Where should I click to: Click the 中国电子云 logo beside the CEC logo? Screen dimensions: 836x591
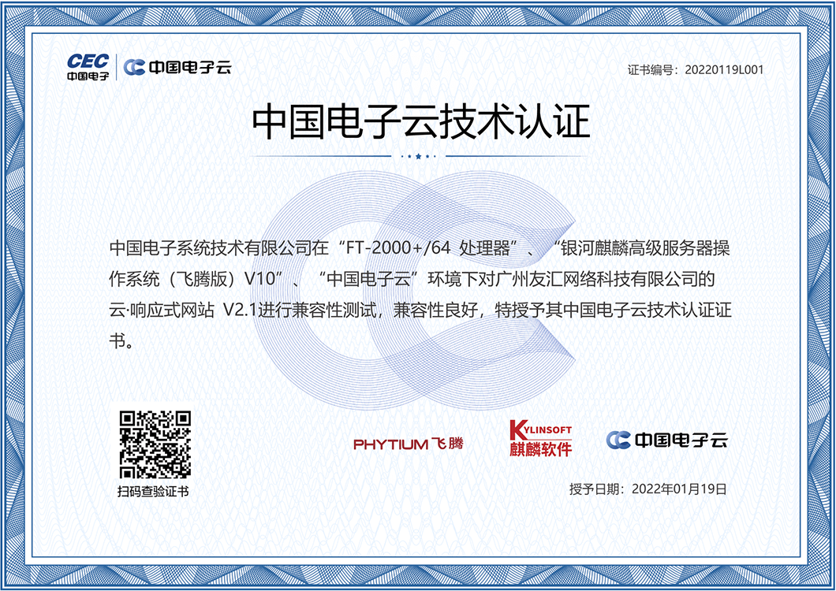click(x=178, y=67)
